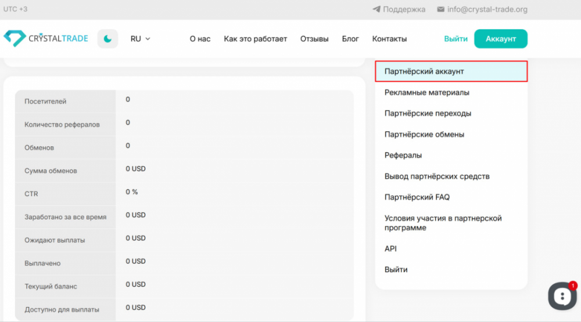The width and height of the screenshot is (581, 322).
Task: Toggle dark mode with the moon icon
Action: (107, 39)
